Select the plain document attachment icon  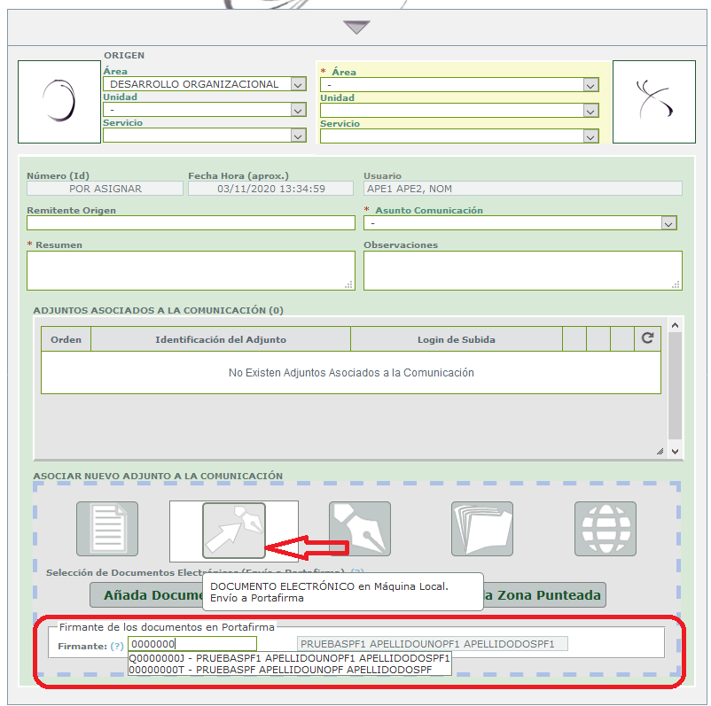pos(107,528)
